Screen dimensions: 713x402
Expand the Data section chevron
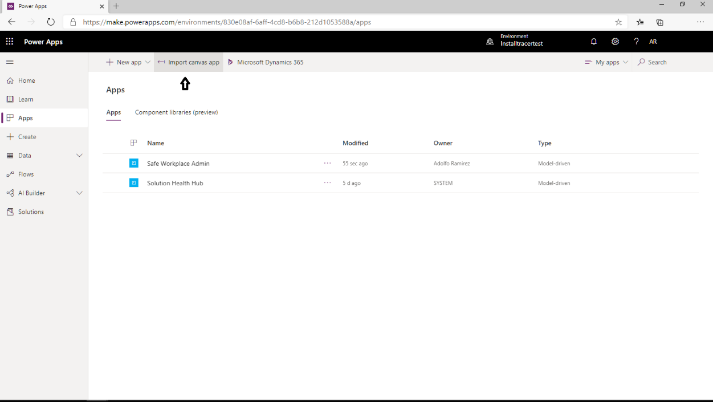point(79,156)
